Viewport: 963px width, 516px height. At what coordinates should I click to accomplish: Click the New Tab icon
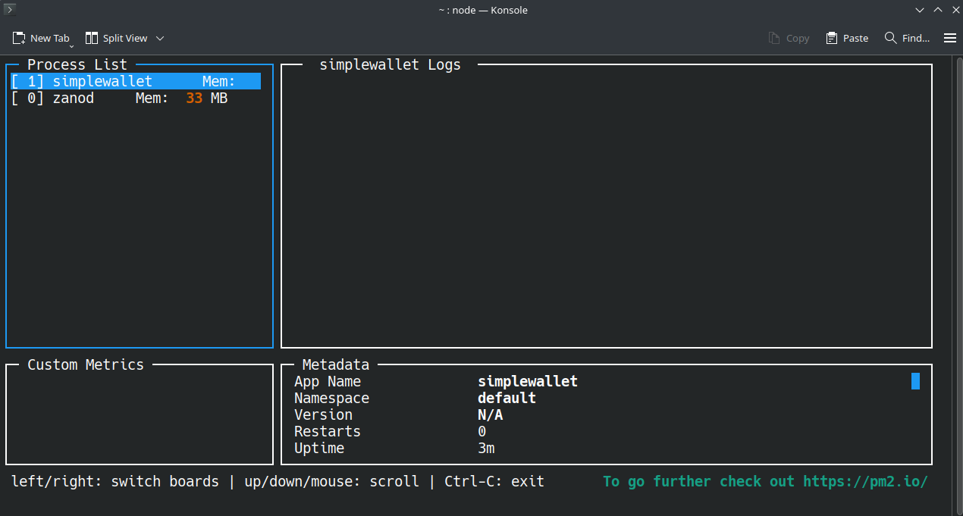coord(19,38)
